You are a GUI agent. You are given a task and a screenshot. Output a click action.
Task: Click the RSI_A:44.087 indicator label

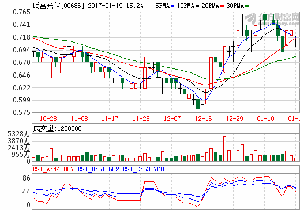click(x=53, y=169)
